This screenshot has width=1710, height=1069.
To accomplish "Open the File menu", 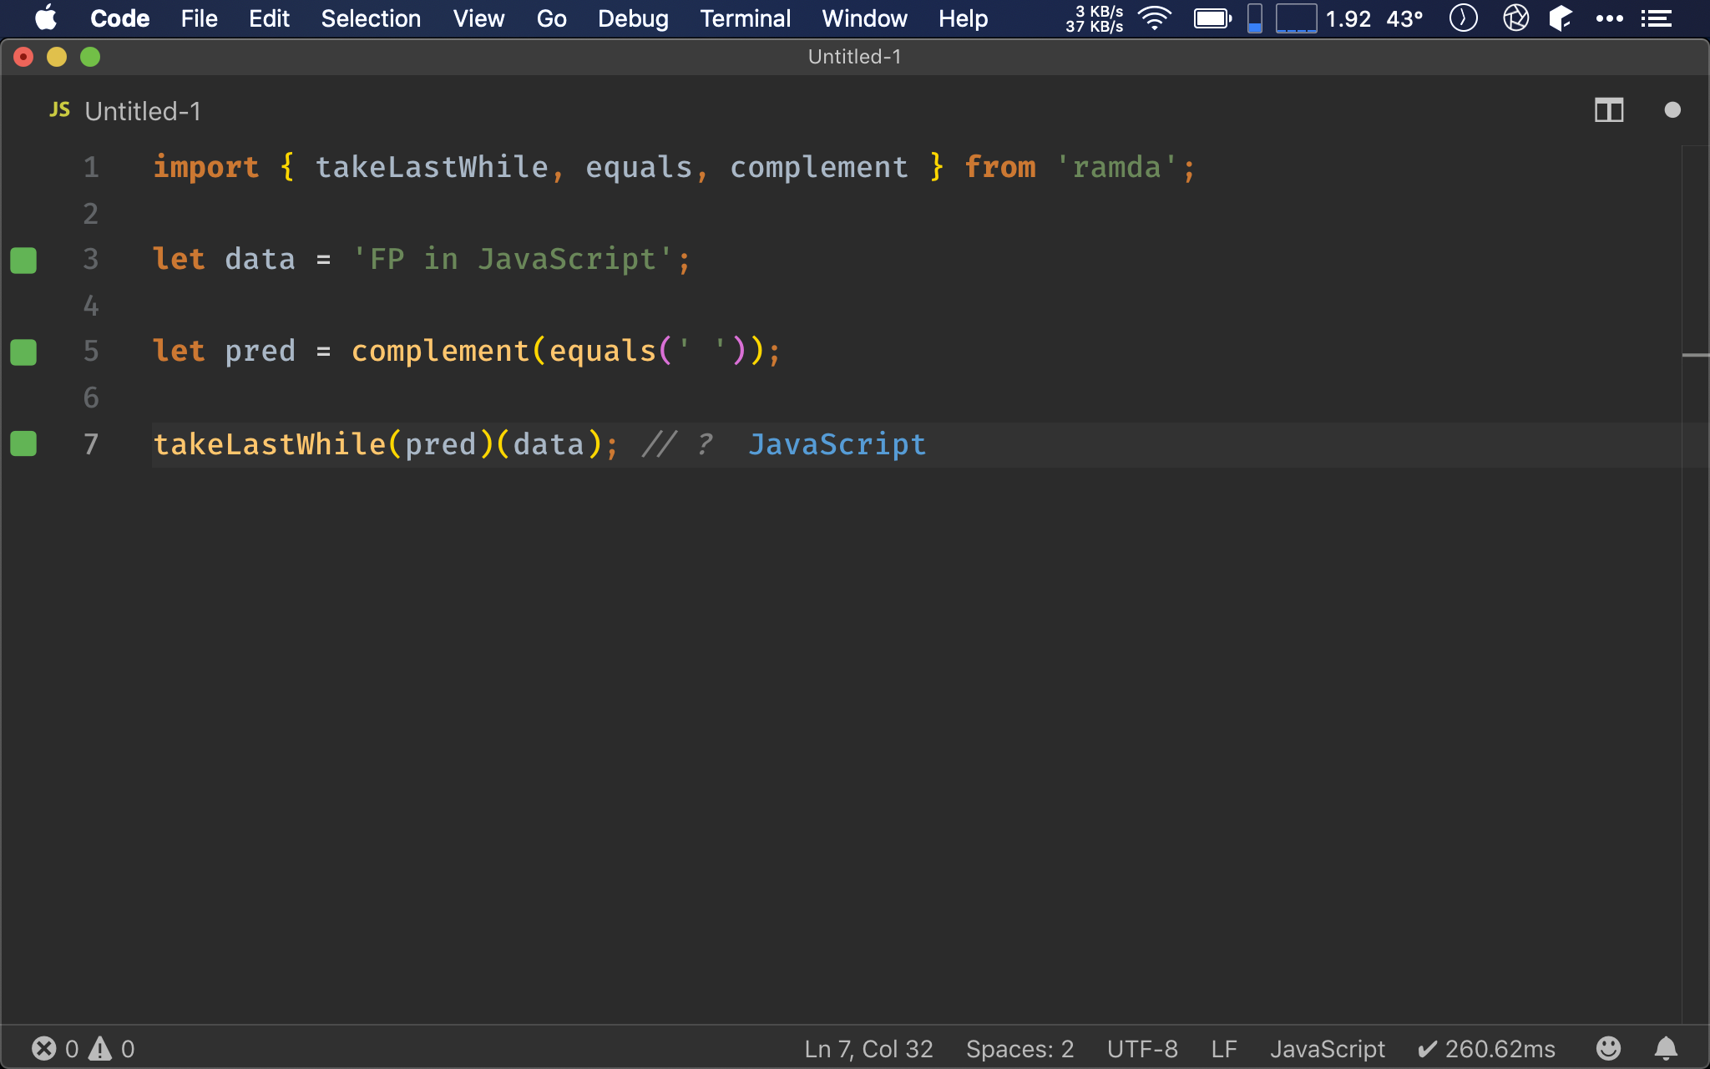I will click(x=199, y=18).
